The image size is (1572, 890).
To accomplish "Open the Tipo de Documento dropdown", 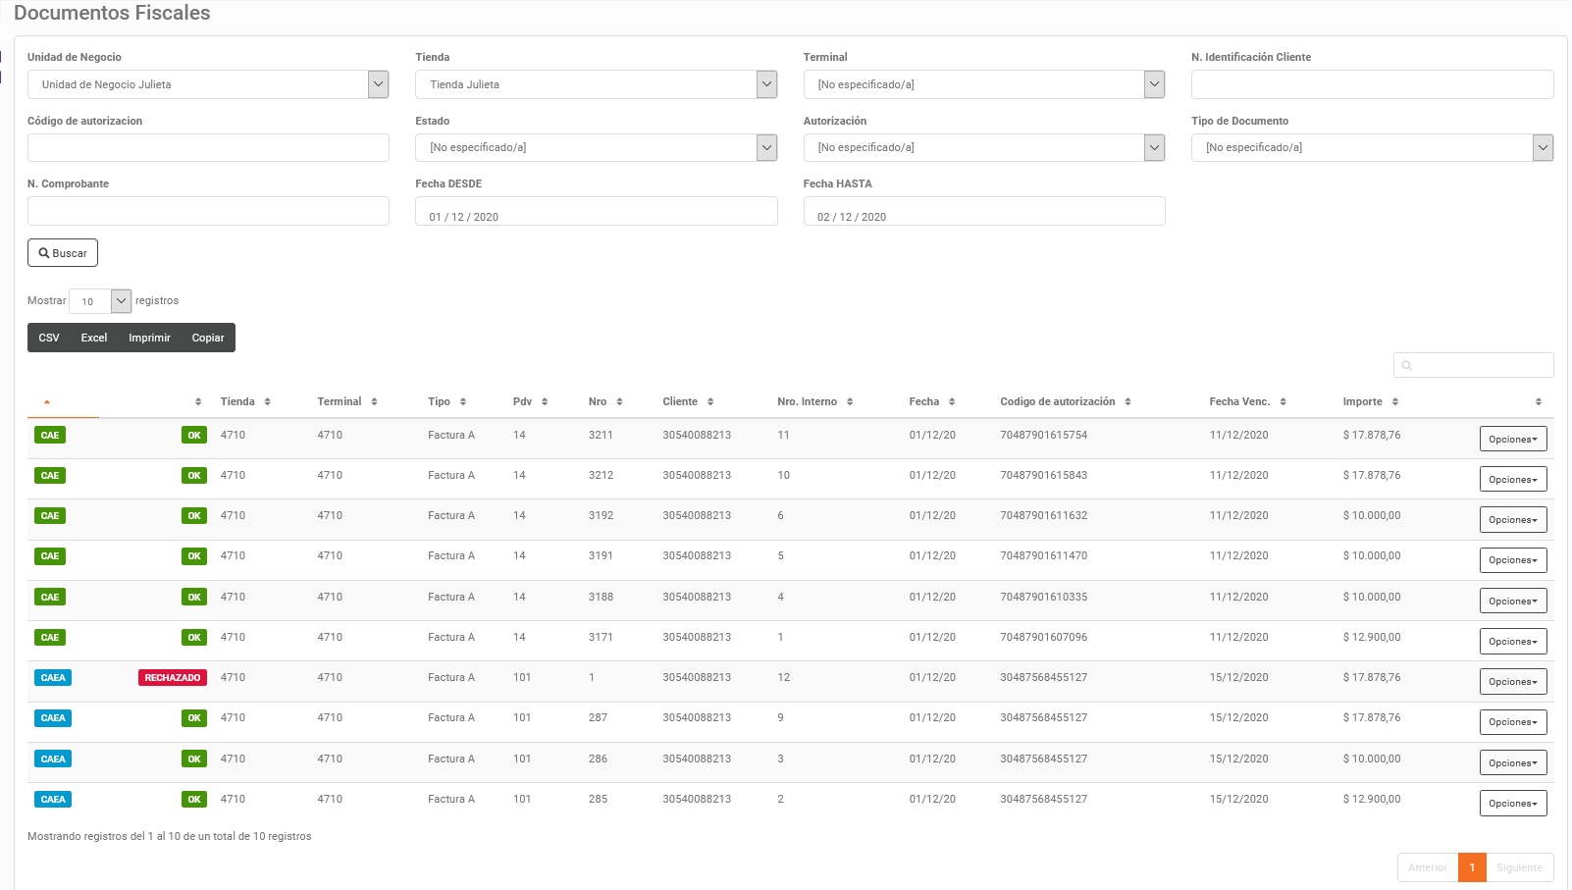I will [x=1372, y=147].
